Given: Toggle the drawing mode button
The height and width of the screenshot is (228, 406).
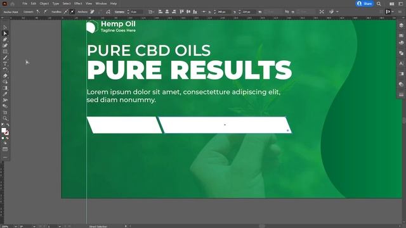Looking at the screenshot, I should tap(5, 143).
